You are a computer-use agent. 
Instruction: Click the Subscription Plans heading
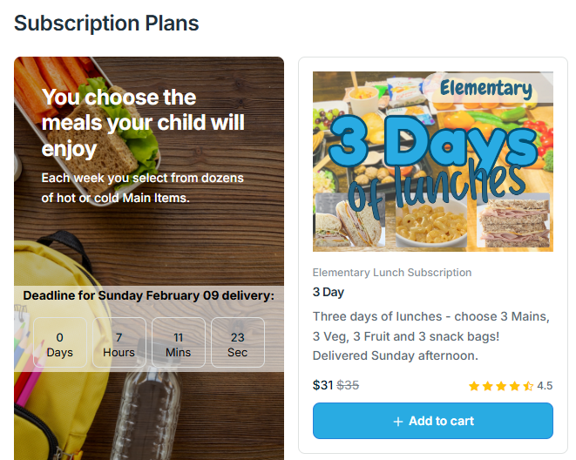[106, 24]
